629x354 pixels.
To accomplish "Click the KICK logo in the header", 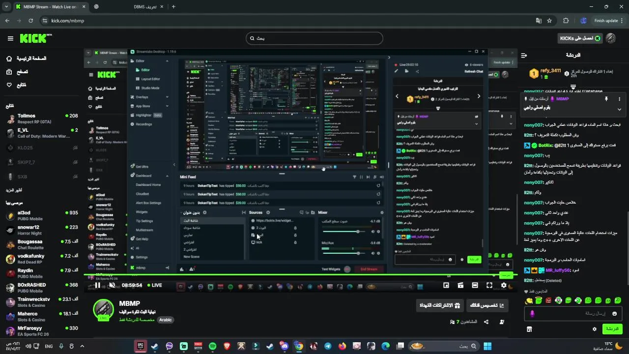I will click(x=36, y=38).
